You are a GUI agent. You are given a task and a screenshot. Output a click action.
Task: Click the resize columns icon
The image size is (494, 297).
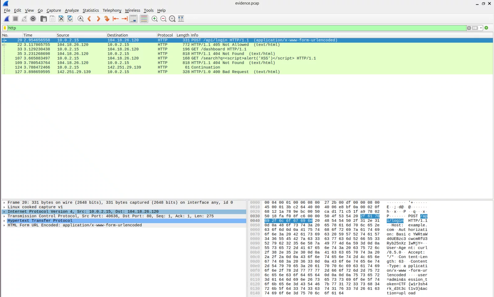click(x=181, y=19)
